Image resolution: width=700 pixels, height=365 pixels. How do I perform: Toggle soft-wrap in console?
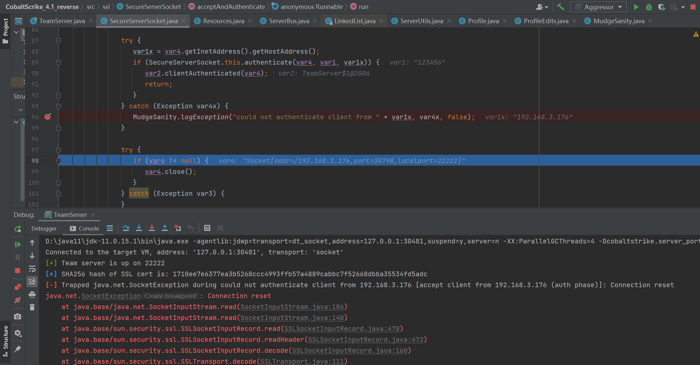(x=32, y=269)
